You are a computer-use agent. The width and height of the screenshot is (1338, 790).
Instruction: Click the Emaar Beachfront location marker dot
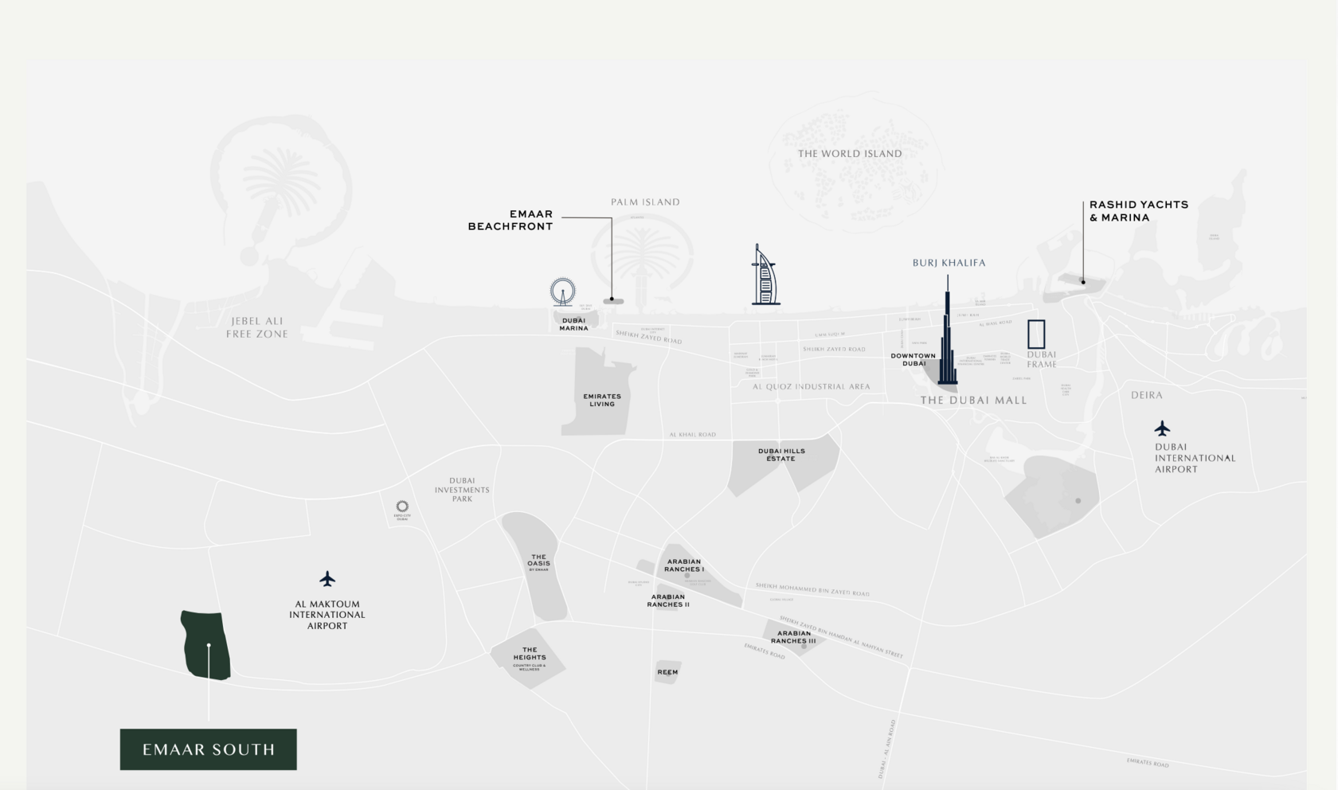[612, 299]
